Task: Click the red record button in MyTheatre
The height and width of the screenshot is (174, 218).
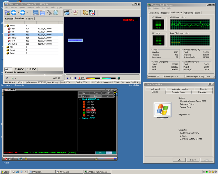Action: (x=6, y=159)
